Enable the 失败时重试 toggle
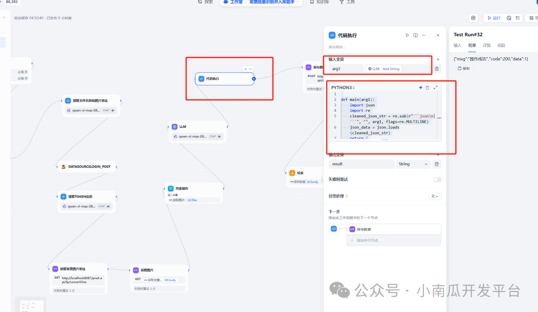Screen dimensions: 538x312 pyautogui.click(x=437, y=180)
